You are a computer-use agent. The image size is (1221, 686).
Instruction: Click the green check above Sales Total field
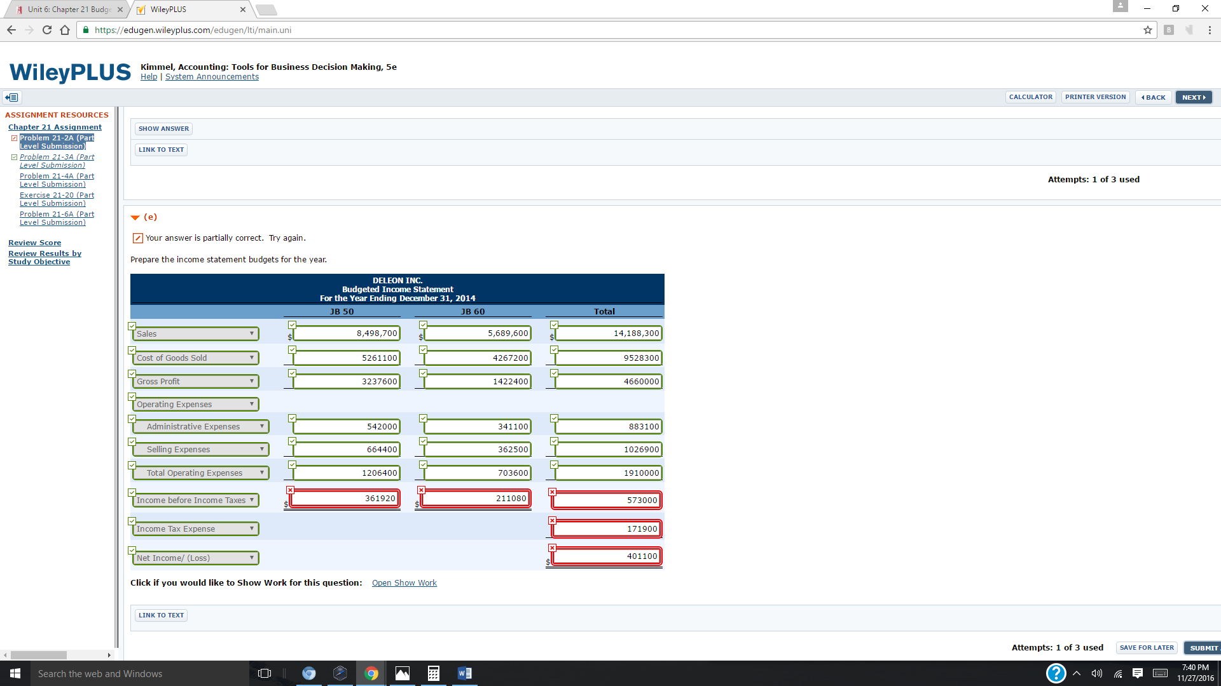(554, 325)
